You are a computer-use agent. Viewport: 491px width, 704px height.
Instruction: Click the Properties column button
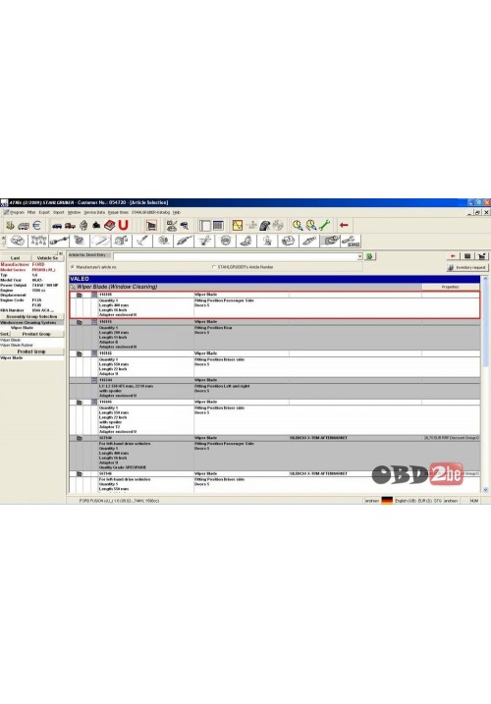451,287
